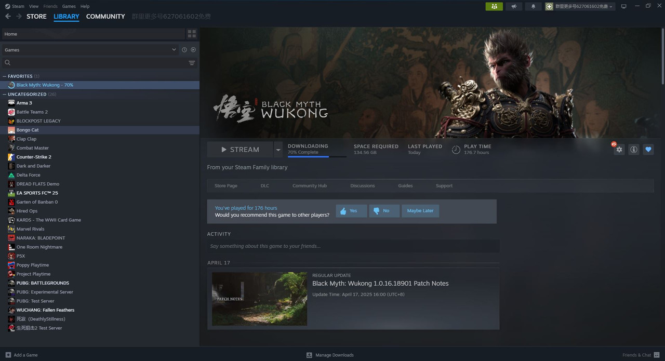Open the notifications bell
The image size is (665, 361).
tap(533, 6)
